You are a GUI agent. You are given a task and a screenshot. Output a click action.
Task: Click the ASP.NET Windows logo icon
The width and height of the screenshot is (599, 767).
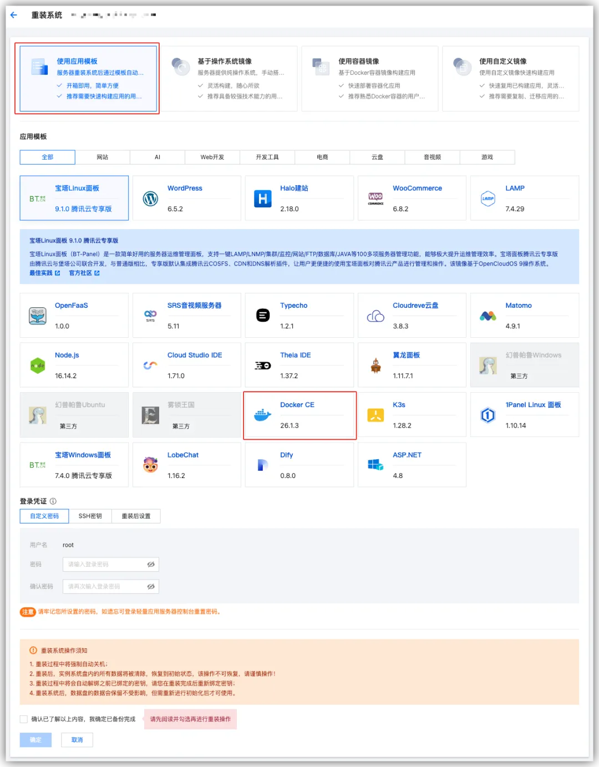click(x=375, y=465)
